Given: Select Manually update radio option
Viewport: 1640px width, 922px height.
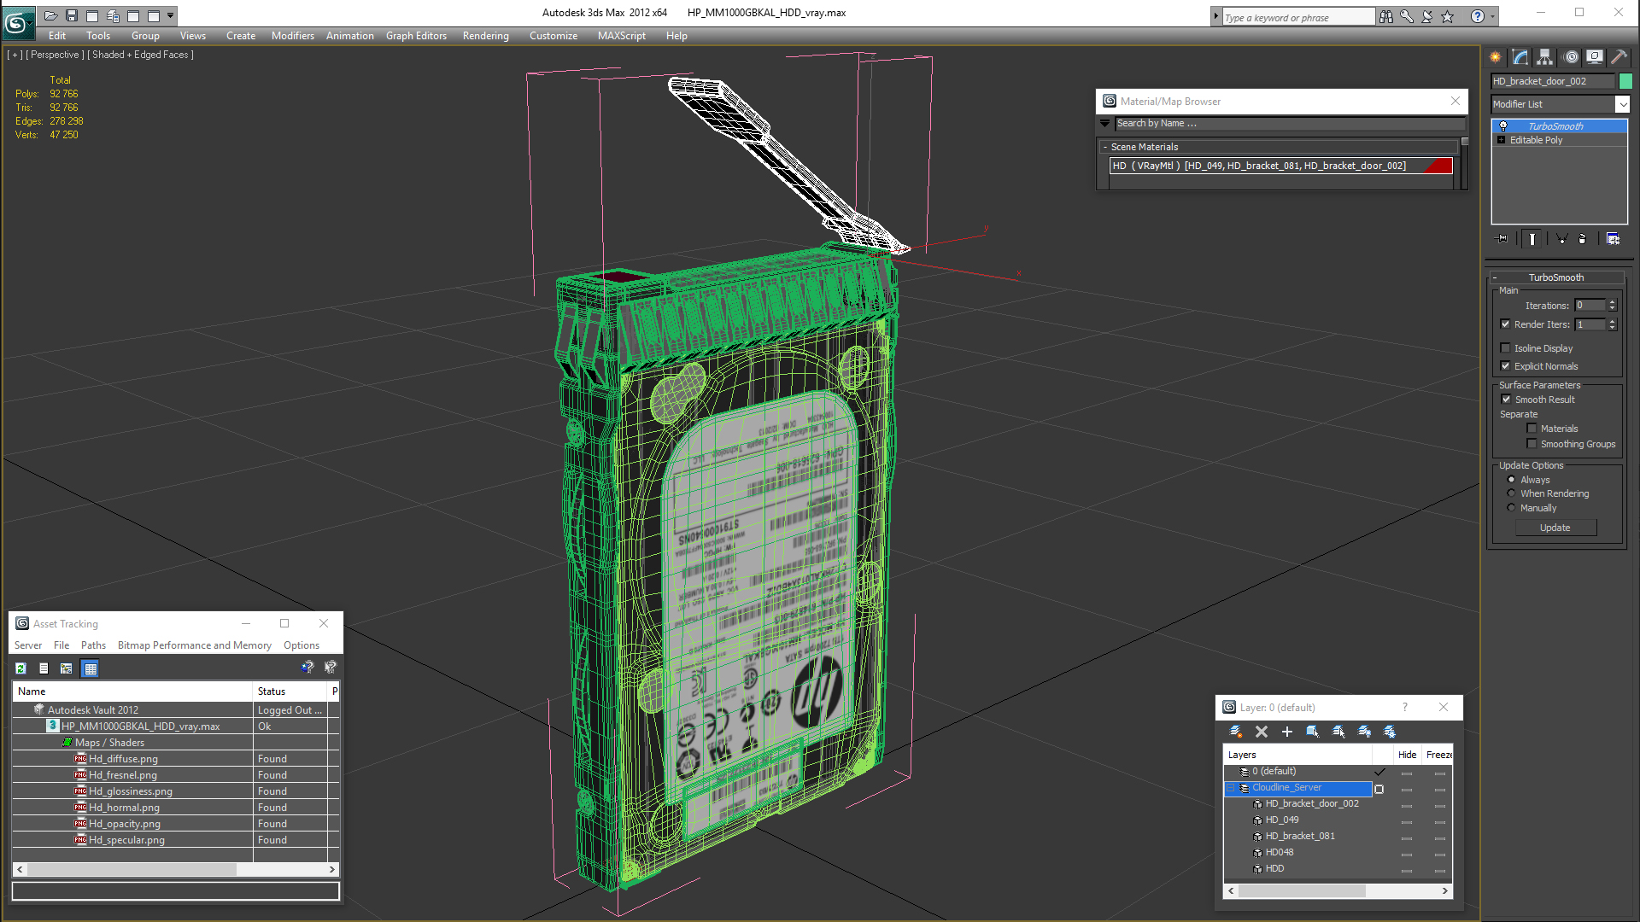Looking at the screenshot, I should [x=1511, y=508].
